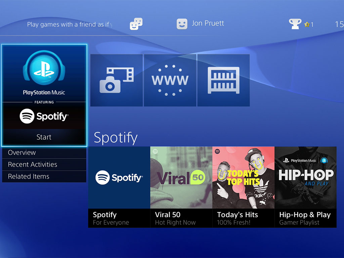
Task: Open the Viral 50 playlist thumbnail
Action: 181,177
